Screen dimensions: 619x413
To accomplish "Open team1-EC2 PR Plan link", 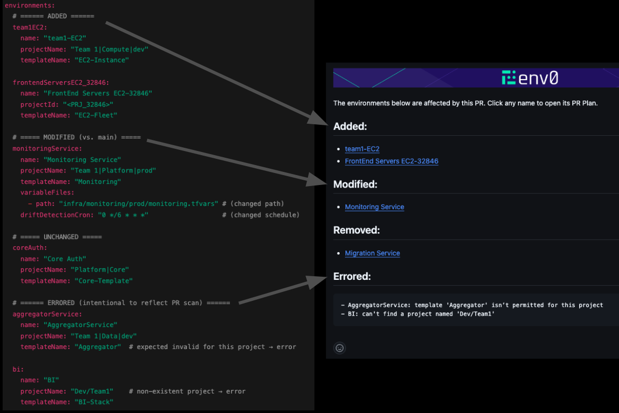I will click(x=362, y=149).
